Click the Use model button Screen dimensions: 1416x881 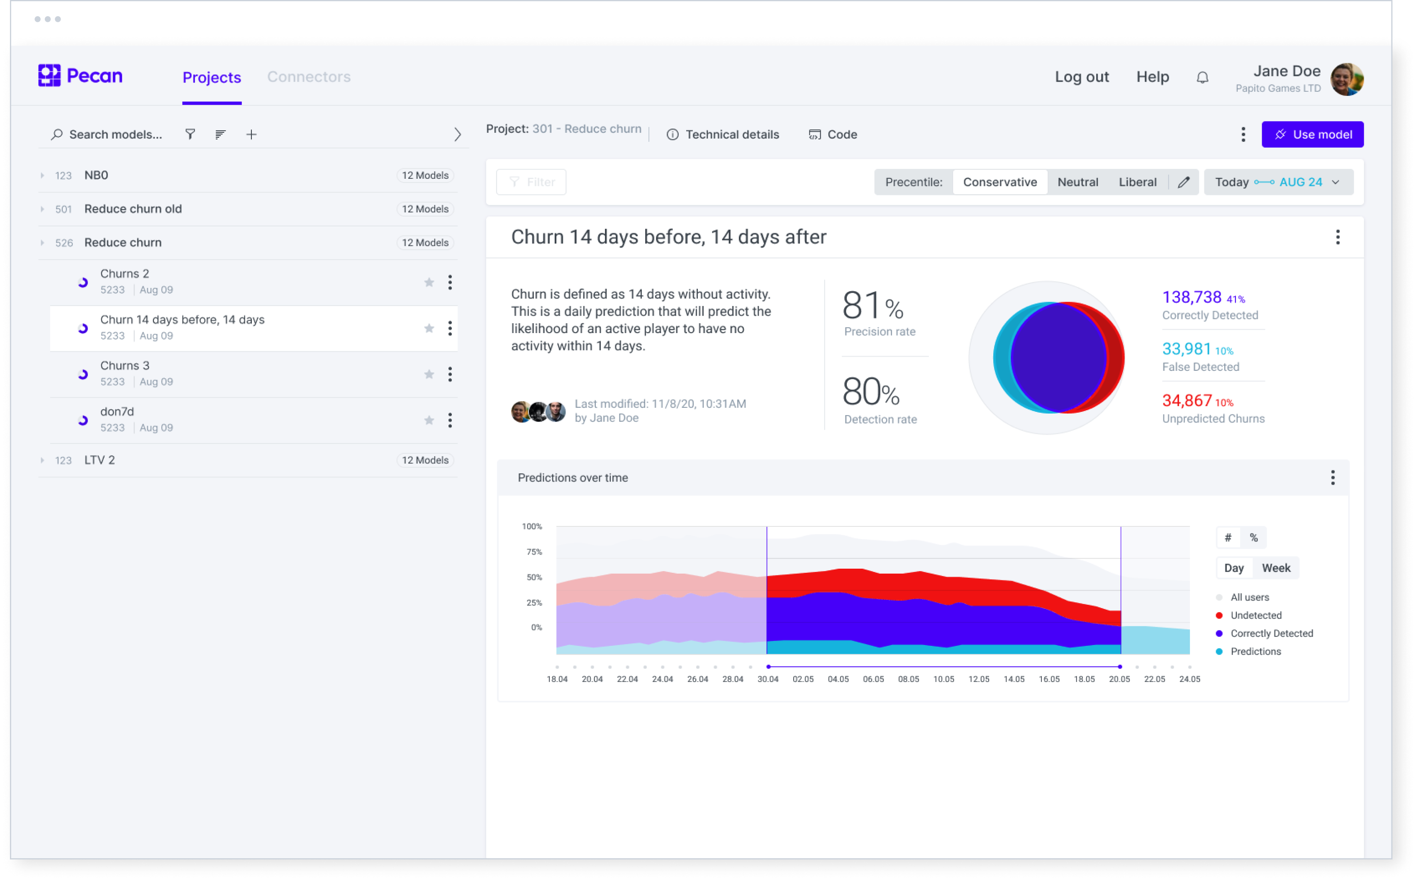1312,134
